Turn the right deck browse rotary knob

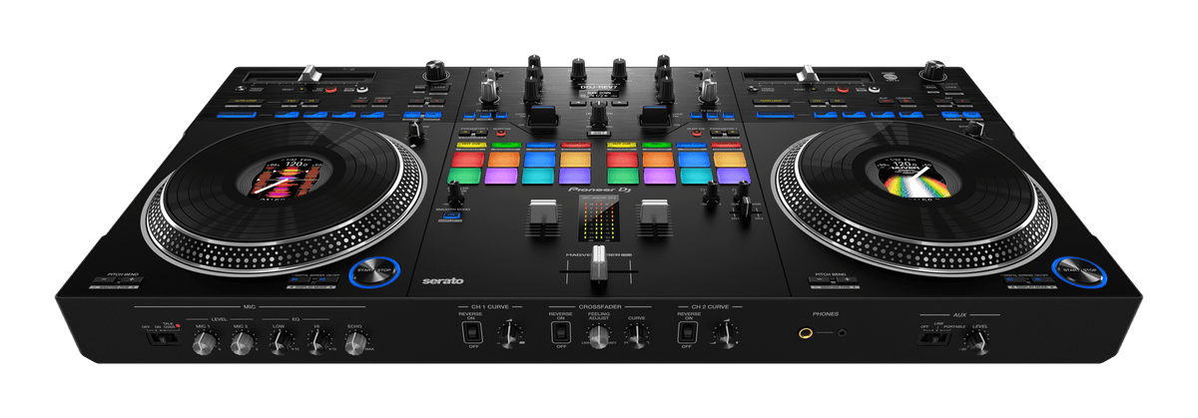tap(933, 70)
